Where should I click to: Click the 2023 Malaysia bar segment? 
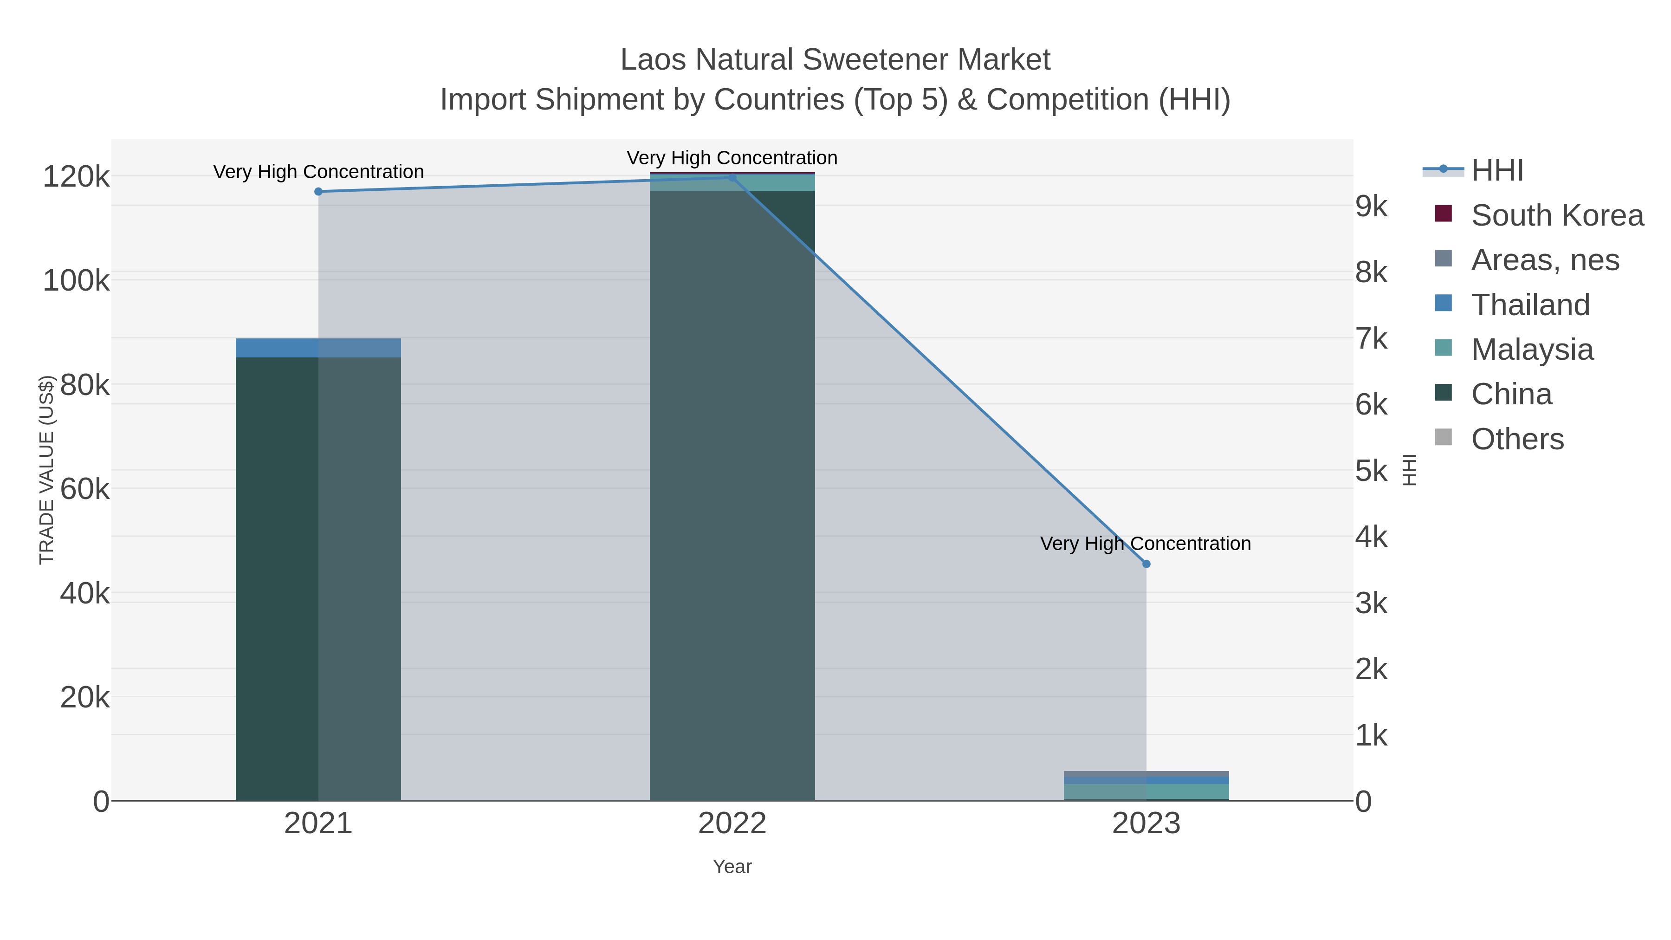[x=1146, y=791]
